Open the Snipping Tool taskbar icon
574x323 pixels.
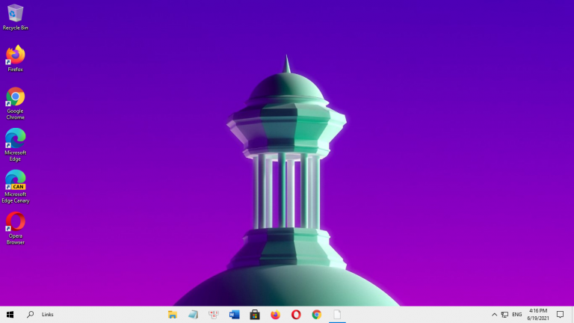(x=214, y=315)
